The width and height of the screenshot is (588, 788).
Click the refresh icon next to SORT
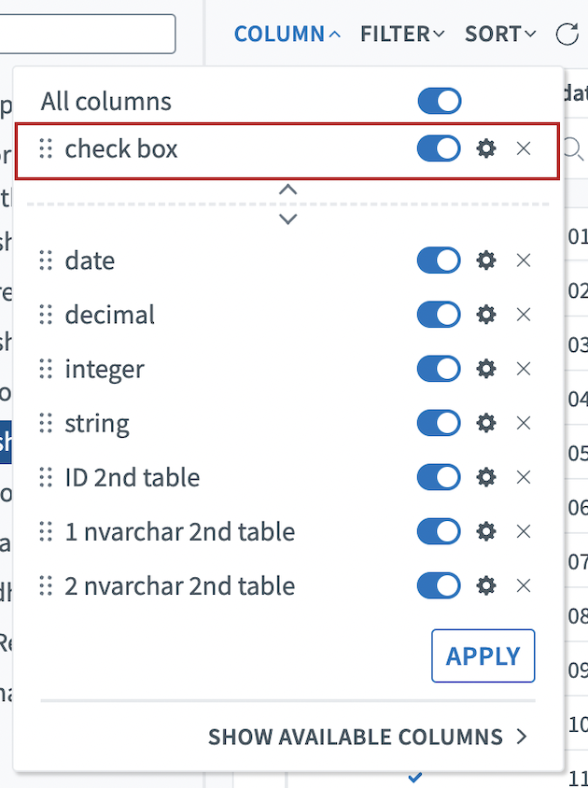coord(567,35)
